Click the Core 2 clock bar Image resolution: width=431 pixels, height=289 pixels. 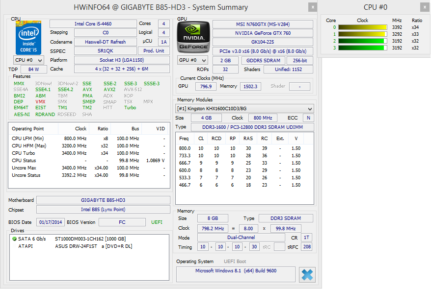click(363, 41)
